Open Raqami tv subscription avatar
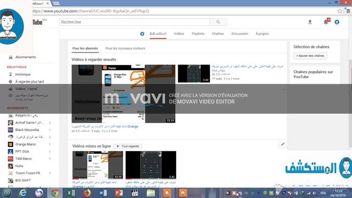352x198 pixels. [10, 116]
